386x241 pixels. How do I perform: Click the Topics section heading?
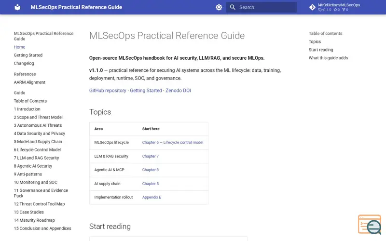pos(100,112)
